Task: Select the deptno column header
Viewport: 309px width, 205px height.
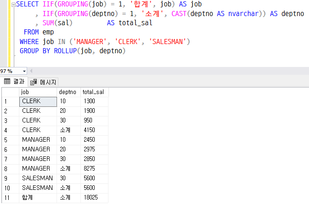Action: click(x=69, y=92)
